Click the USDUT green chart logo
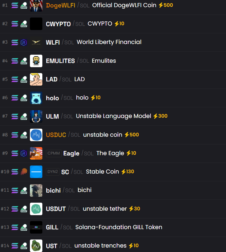 coord(36,209)
